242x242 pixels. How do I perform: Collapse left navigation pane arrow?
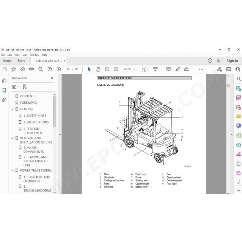click(x=60, y=134)
